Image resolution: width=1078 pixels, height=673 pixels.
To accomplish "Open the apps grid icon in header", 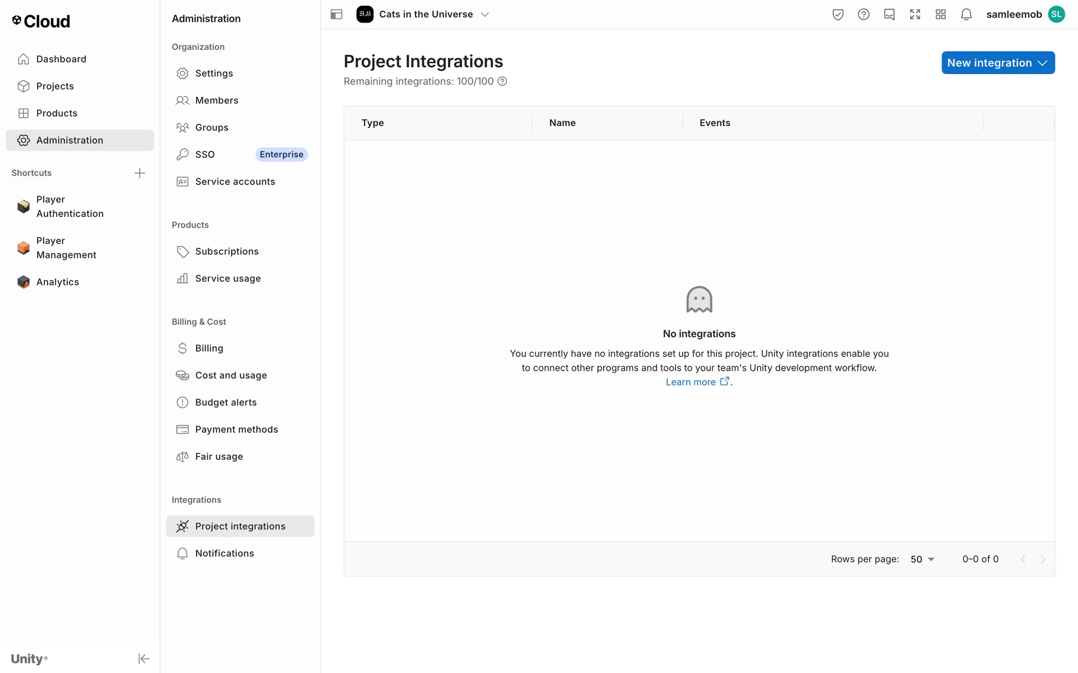I will click(940, 15).
